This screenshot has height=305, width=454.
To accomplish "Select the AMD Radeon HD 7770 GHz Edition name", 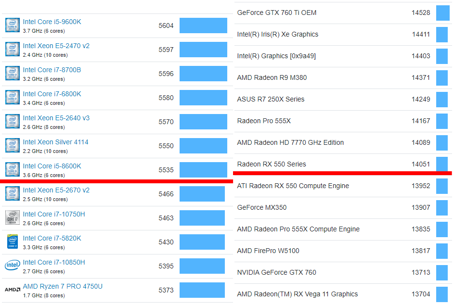I will (290, 142).
